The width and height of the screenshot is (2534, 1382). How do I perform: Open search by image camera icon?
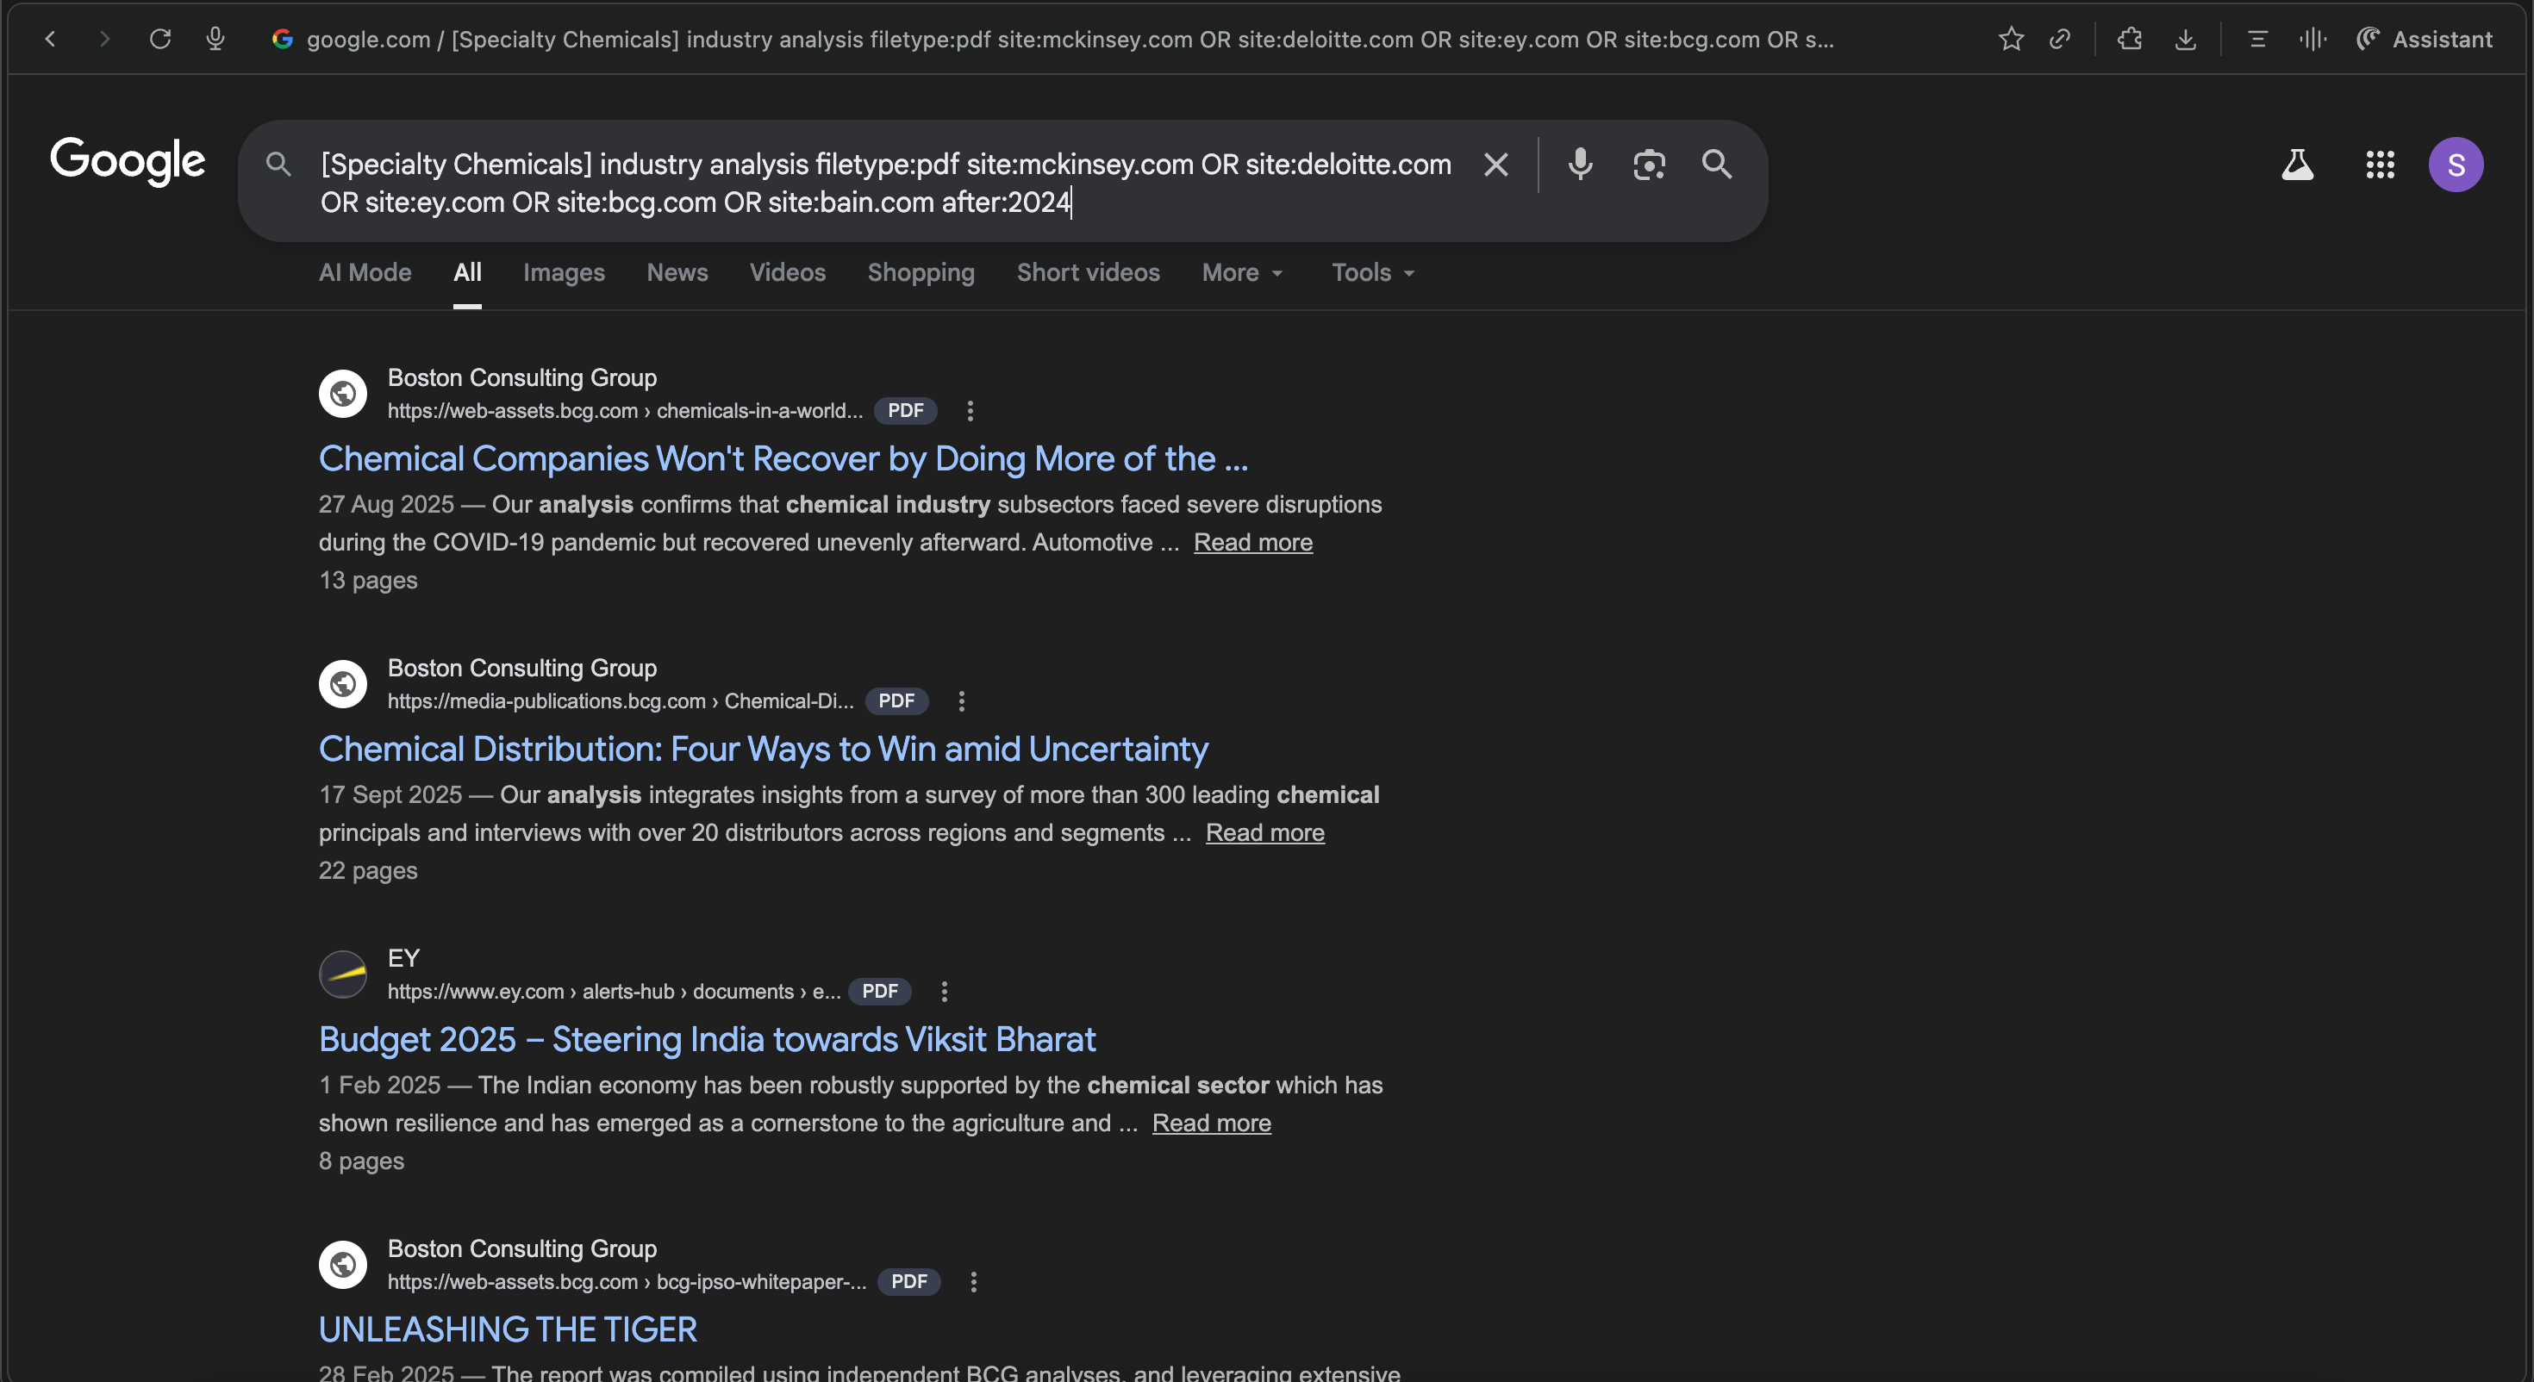click(1649, 165)
